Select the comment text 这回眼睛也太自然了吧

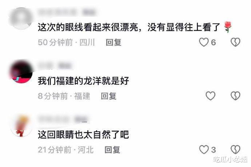(83, 135)
